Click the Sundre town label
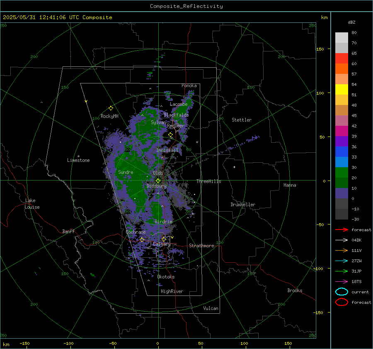 (126, 172)
